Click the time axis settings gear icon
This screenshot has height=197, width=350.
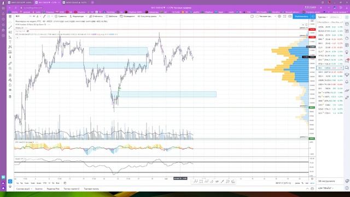coord(312,179)
